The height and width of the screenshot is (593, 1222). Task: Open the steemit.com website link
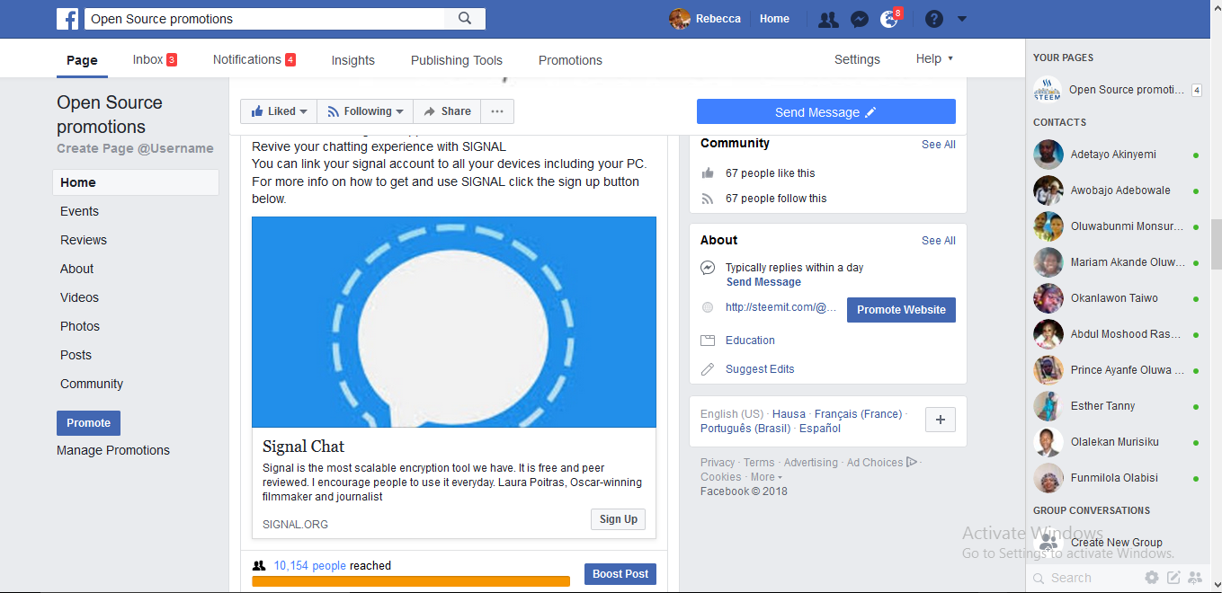pyautogui.click(x=780, y=307)
